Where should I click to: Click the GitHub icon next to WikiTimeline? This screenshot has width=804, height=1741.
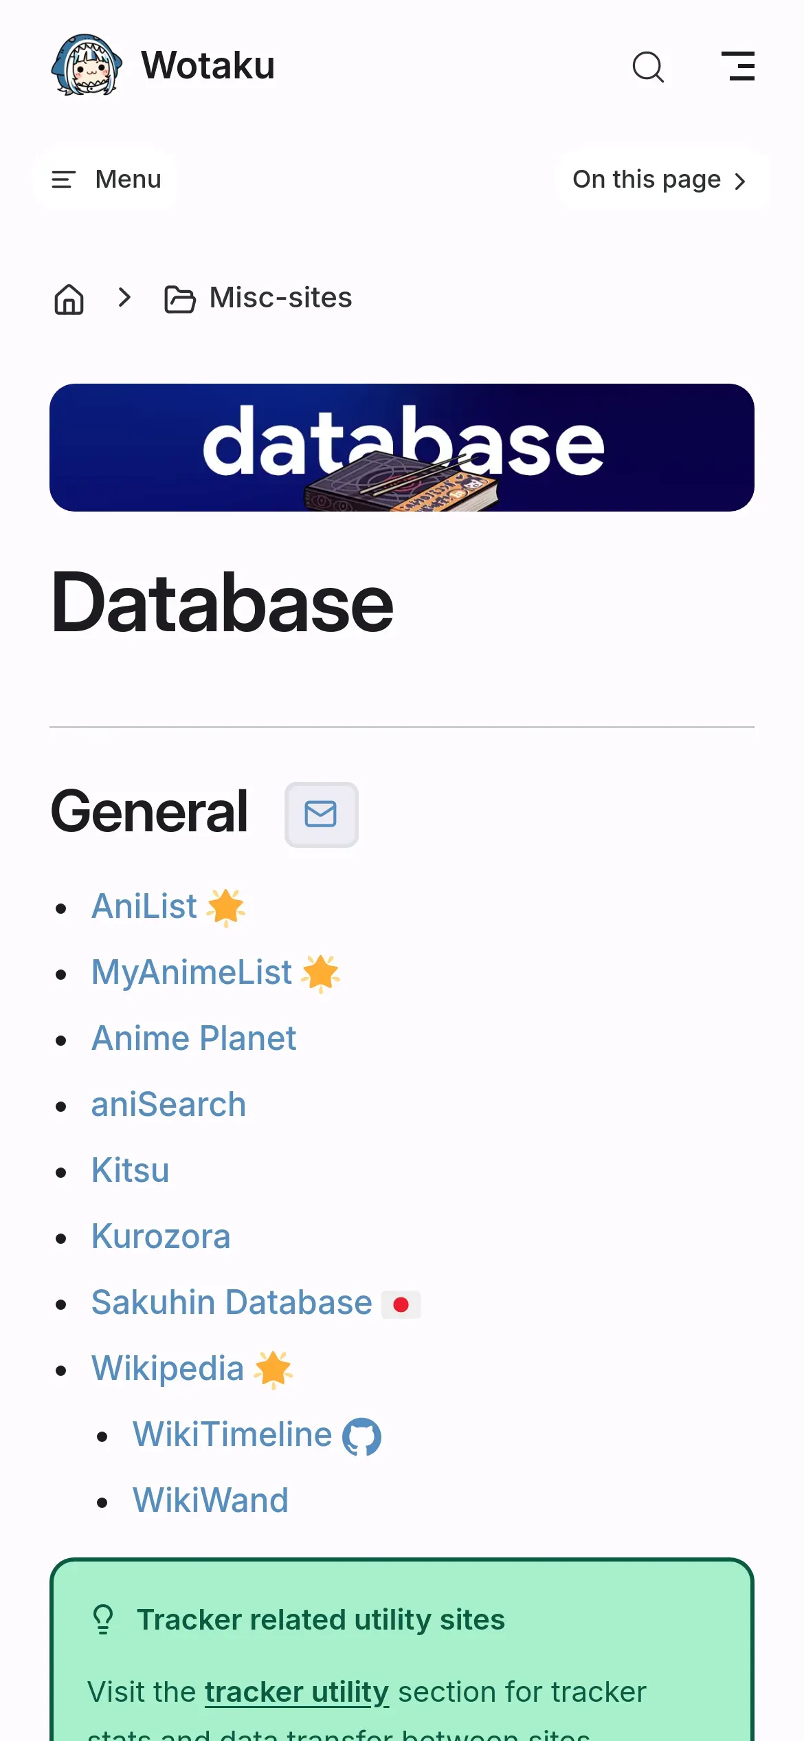click(x=361, y=1436)
